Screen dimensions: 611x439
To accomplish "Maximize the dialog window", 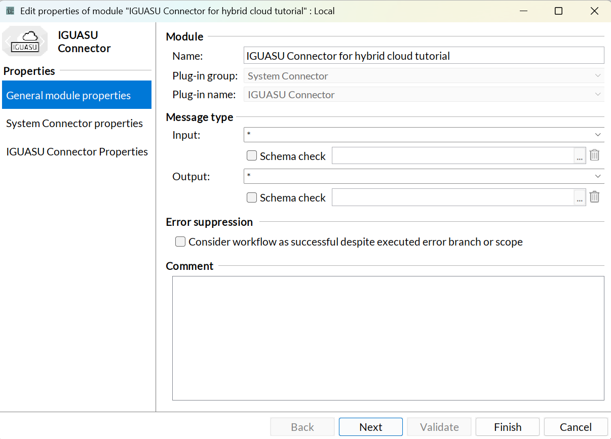I will [558, 11].
